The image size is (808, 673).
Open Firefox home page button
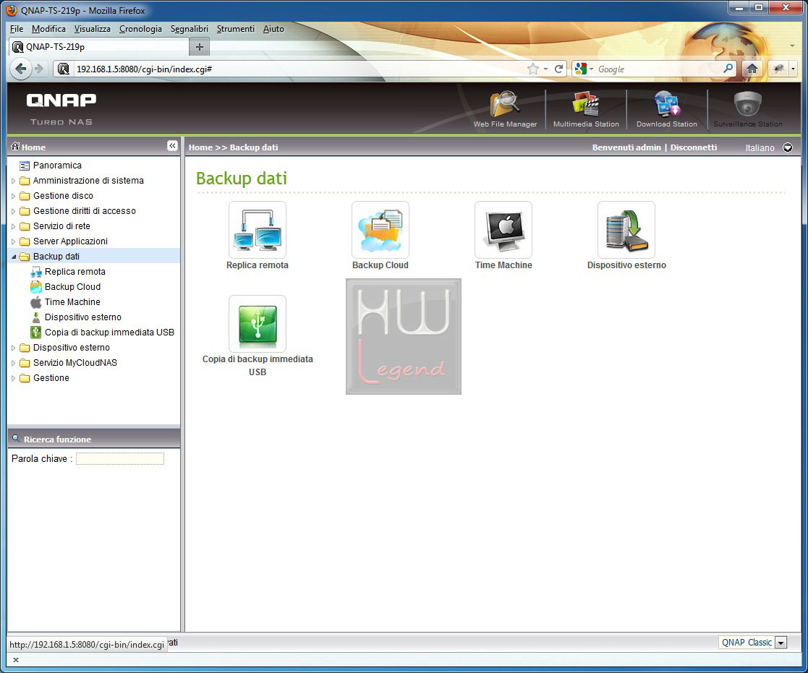coord(752,69)
